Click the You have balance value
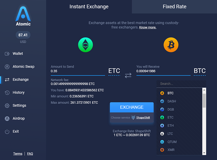The image size is (217, 160). click(85, 90)
